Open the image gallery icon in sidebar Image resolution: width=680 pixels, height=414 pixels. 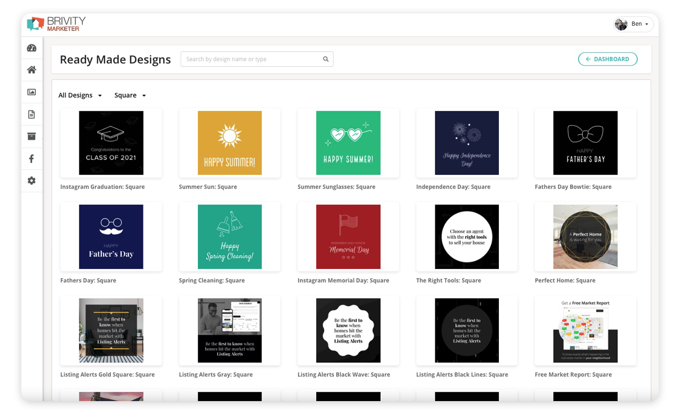[32, 92]
